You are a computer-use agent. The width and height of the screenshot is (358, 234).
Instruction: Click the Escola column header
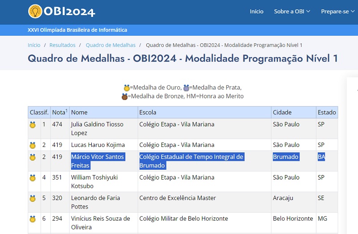click(148, 112)
